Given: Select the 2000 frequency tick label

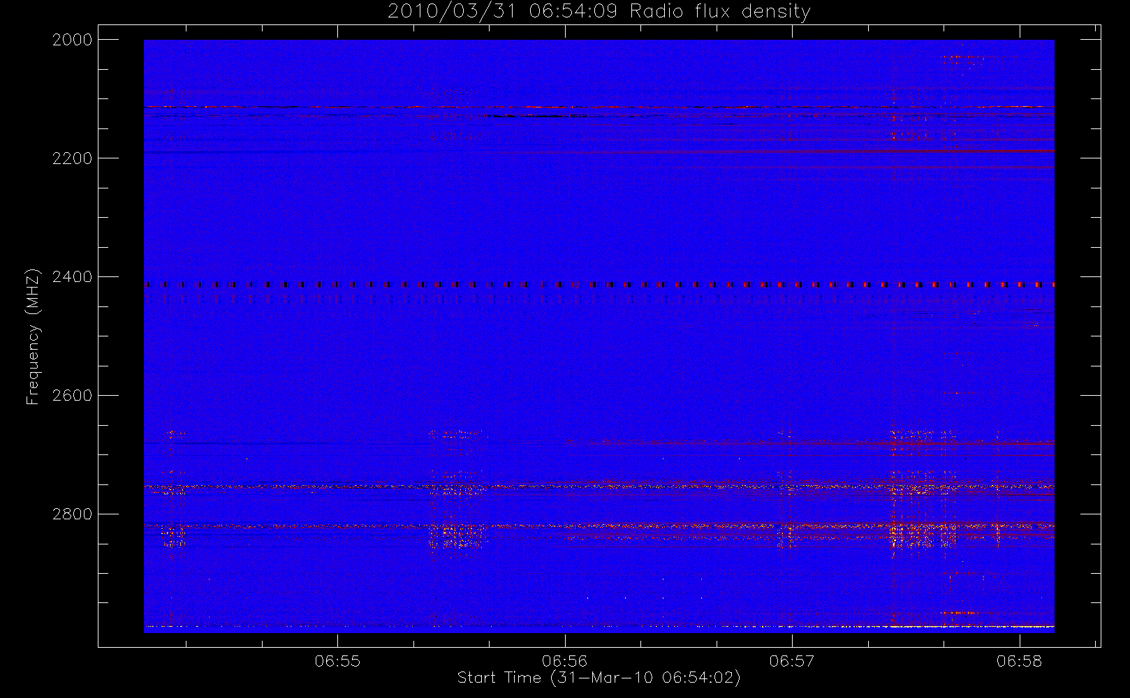Looking at the screenshot, I should tap(73, 40).
